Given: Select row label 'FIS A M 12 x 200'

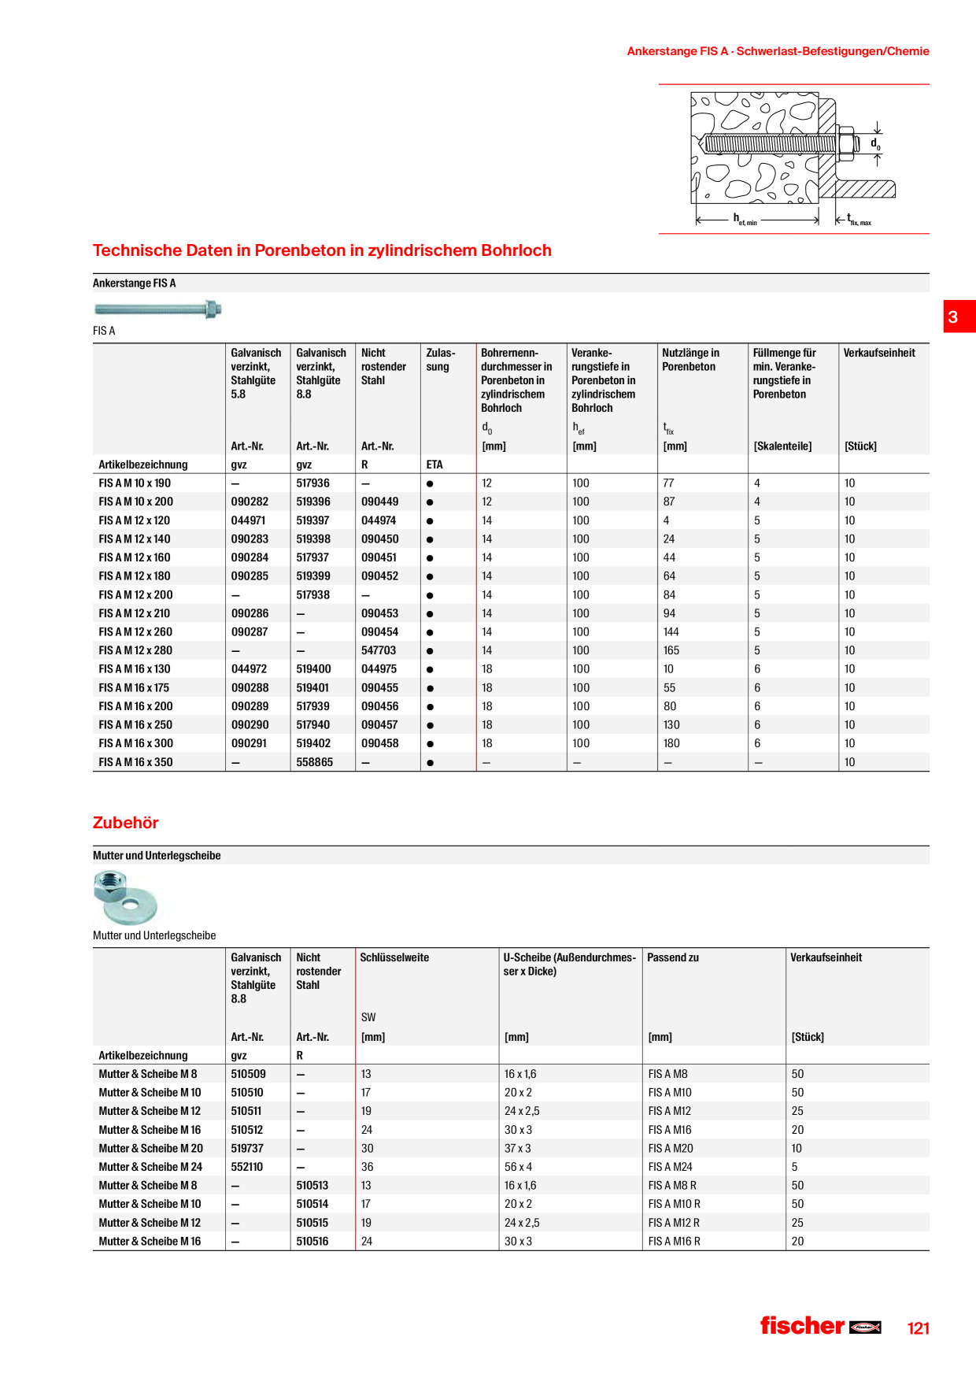Looking at the screenshot, I should [x=135, y=595].
